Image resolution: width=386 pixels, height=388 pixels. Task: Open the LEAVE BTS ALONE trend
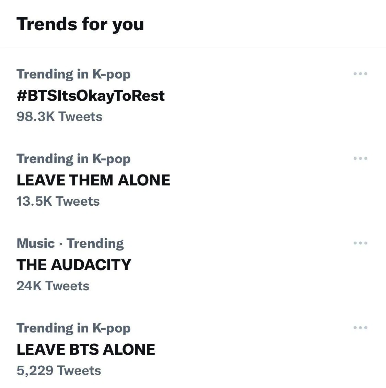(86, 349)
